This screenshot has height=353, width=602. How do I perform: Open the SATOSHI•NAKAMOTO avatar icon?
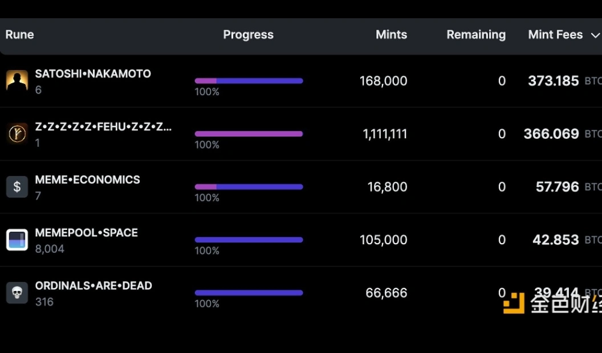pyautogui.click(x=17, y=80)
